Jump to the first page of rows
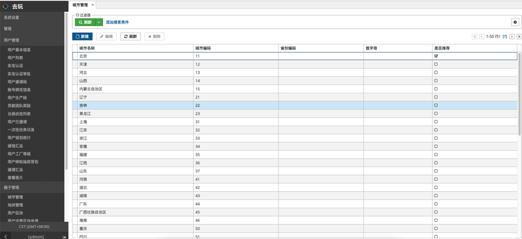 [475, 37]
